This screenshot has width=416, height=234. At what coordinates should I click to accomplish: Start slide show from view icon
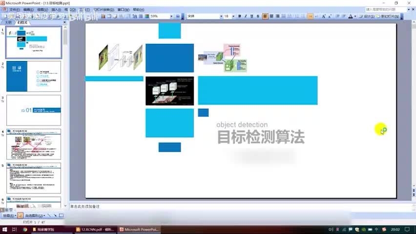coord(11,210)
